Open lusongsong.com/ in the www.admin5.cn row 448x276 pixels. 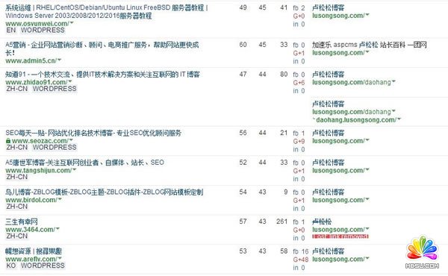coord(338,53)
